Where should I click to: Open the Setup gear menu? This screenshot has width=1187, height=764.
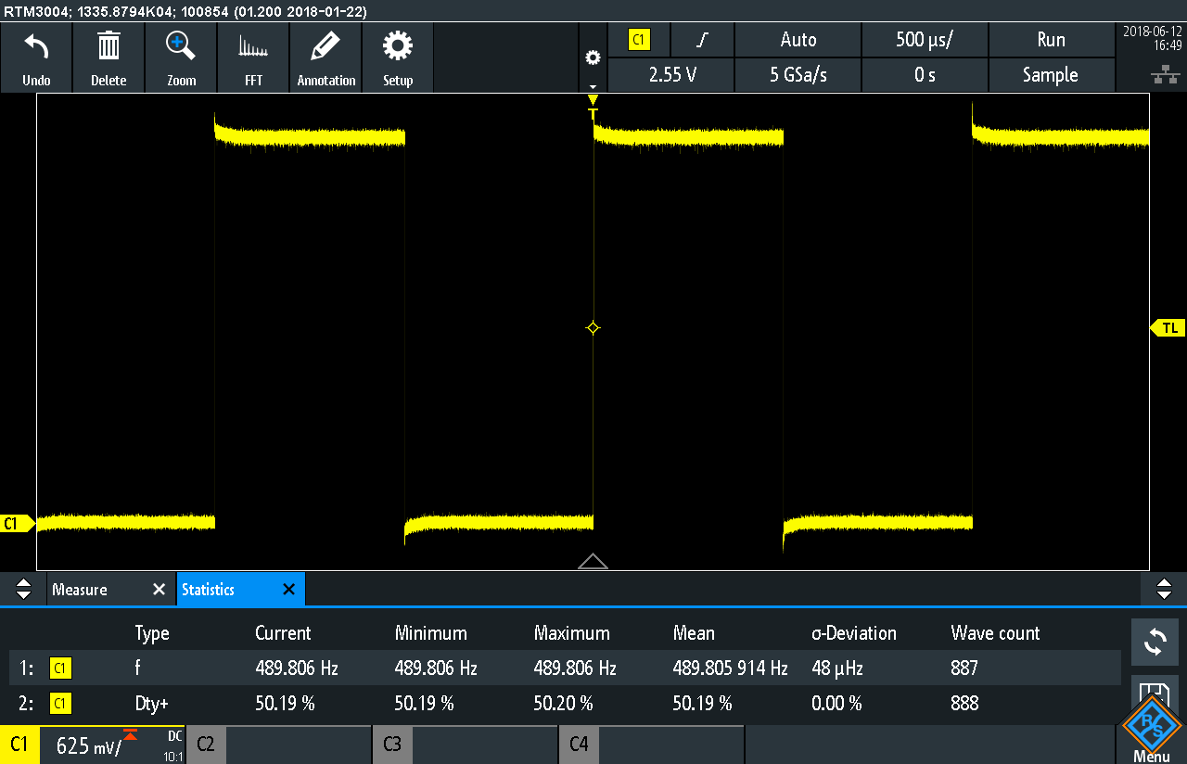pos(398,46)
